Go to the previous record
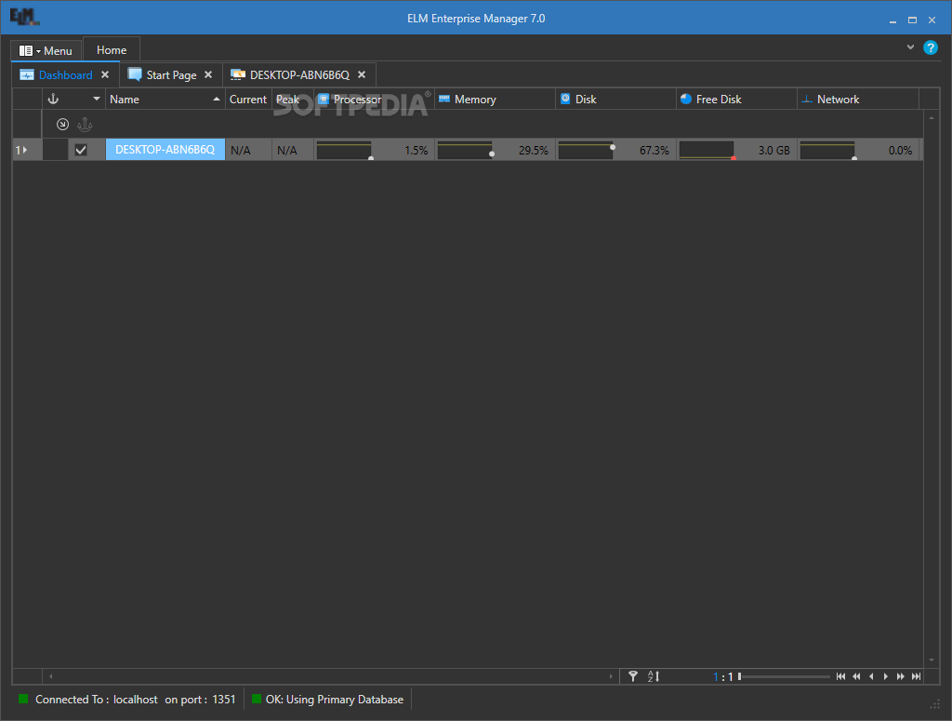Screen dimensions: 952x721 tap(871, 676)
